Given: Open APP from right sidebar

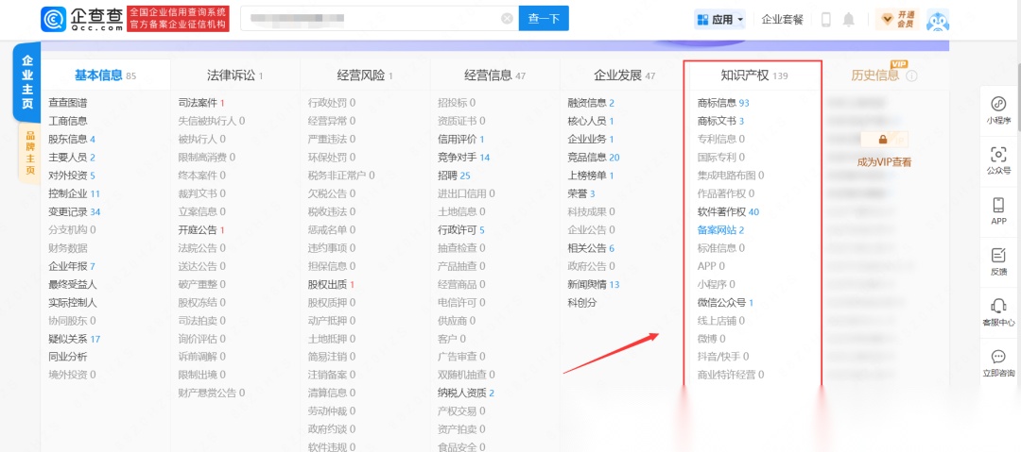Looking at the screenshot, I should tap(998, 211).
